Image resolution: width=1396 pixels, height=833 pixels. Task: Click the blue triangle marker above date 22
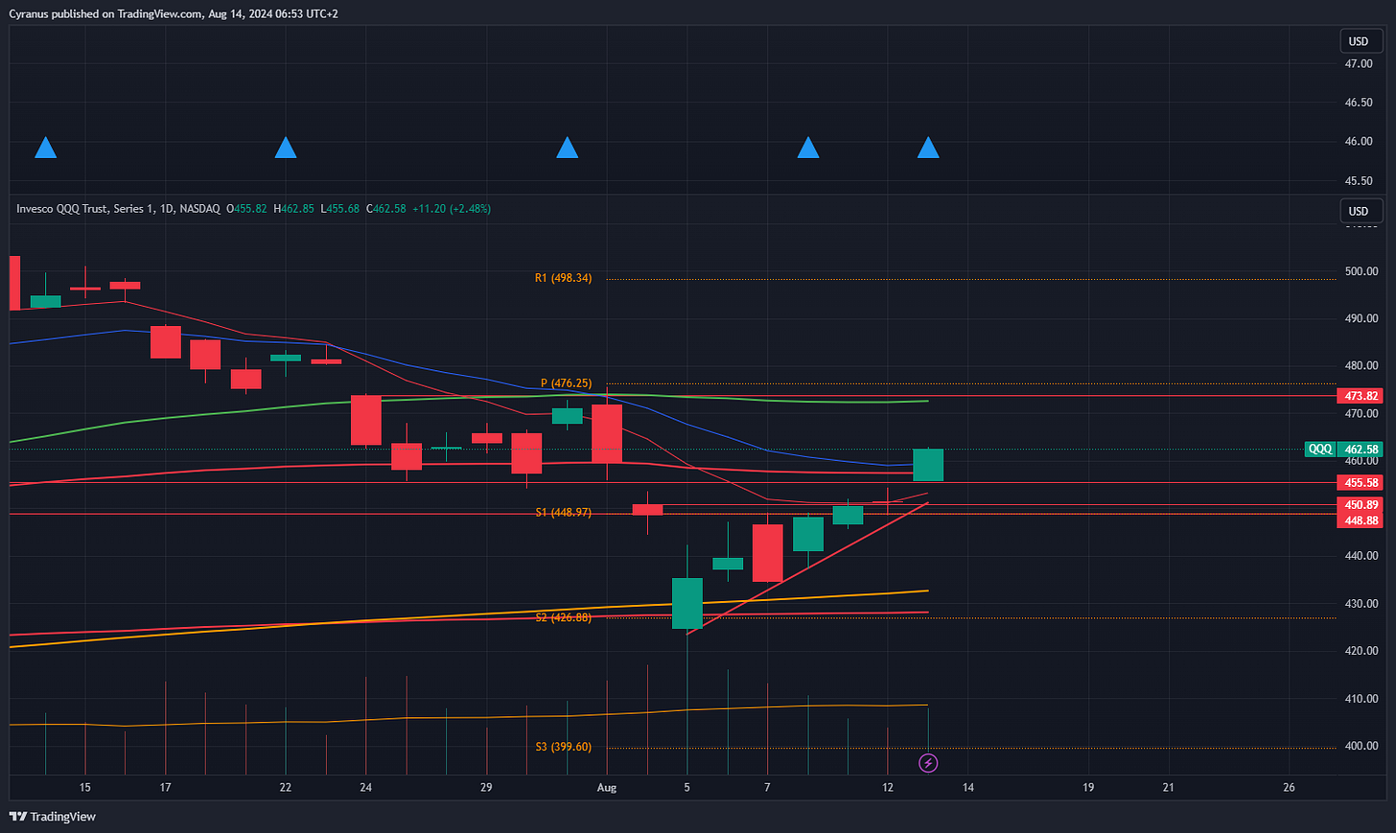[x=286, y=148]
